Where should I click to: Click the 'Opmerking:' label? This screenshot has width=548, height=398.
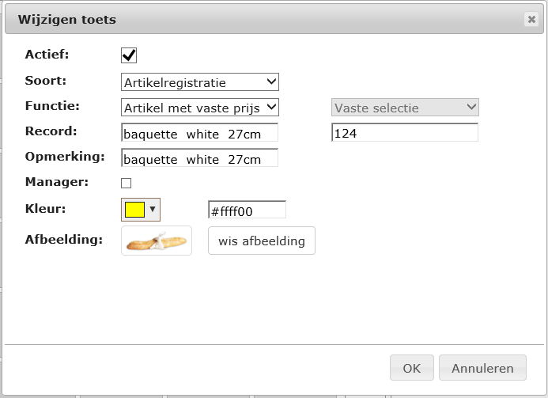pyautogui.click(x=65, y=157)
